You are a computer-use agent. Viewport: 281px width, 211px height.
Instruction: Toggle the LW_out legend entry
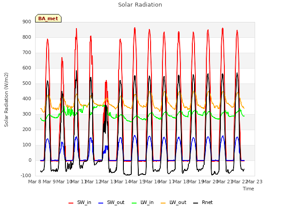coord(173,202)
